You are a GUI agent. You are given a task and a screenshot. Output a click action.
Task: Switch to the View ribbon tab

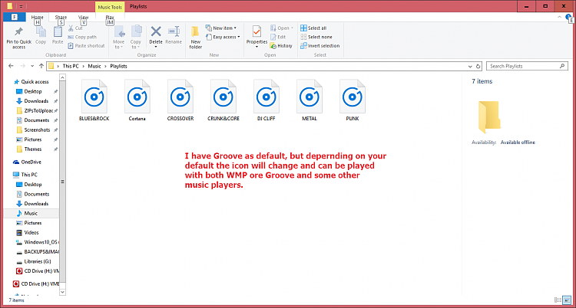pos(84,17)
